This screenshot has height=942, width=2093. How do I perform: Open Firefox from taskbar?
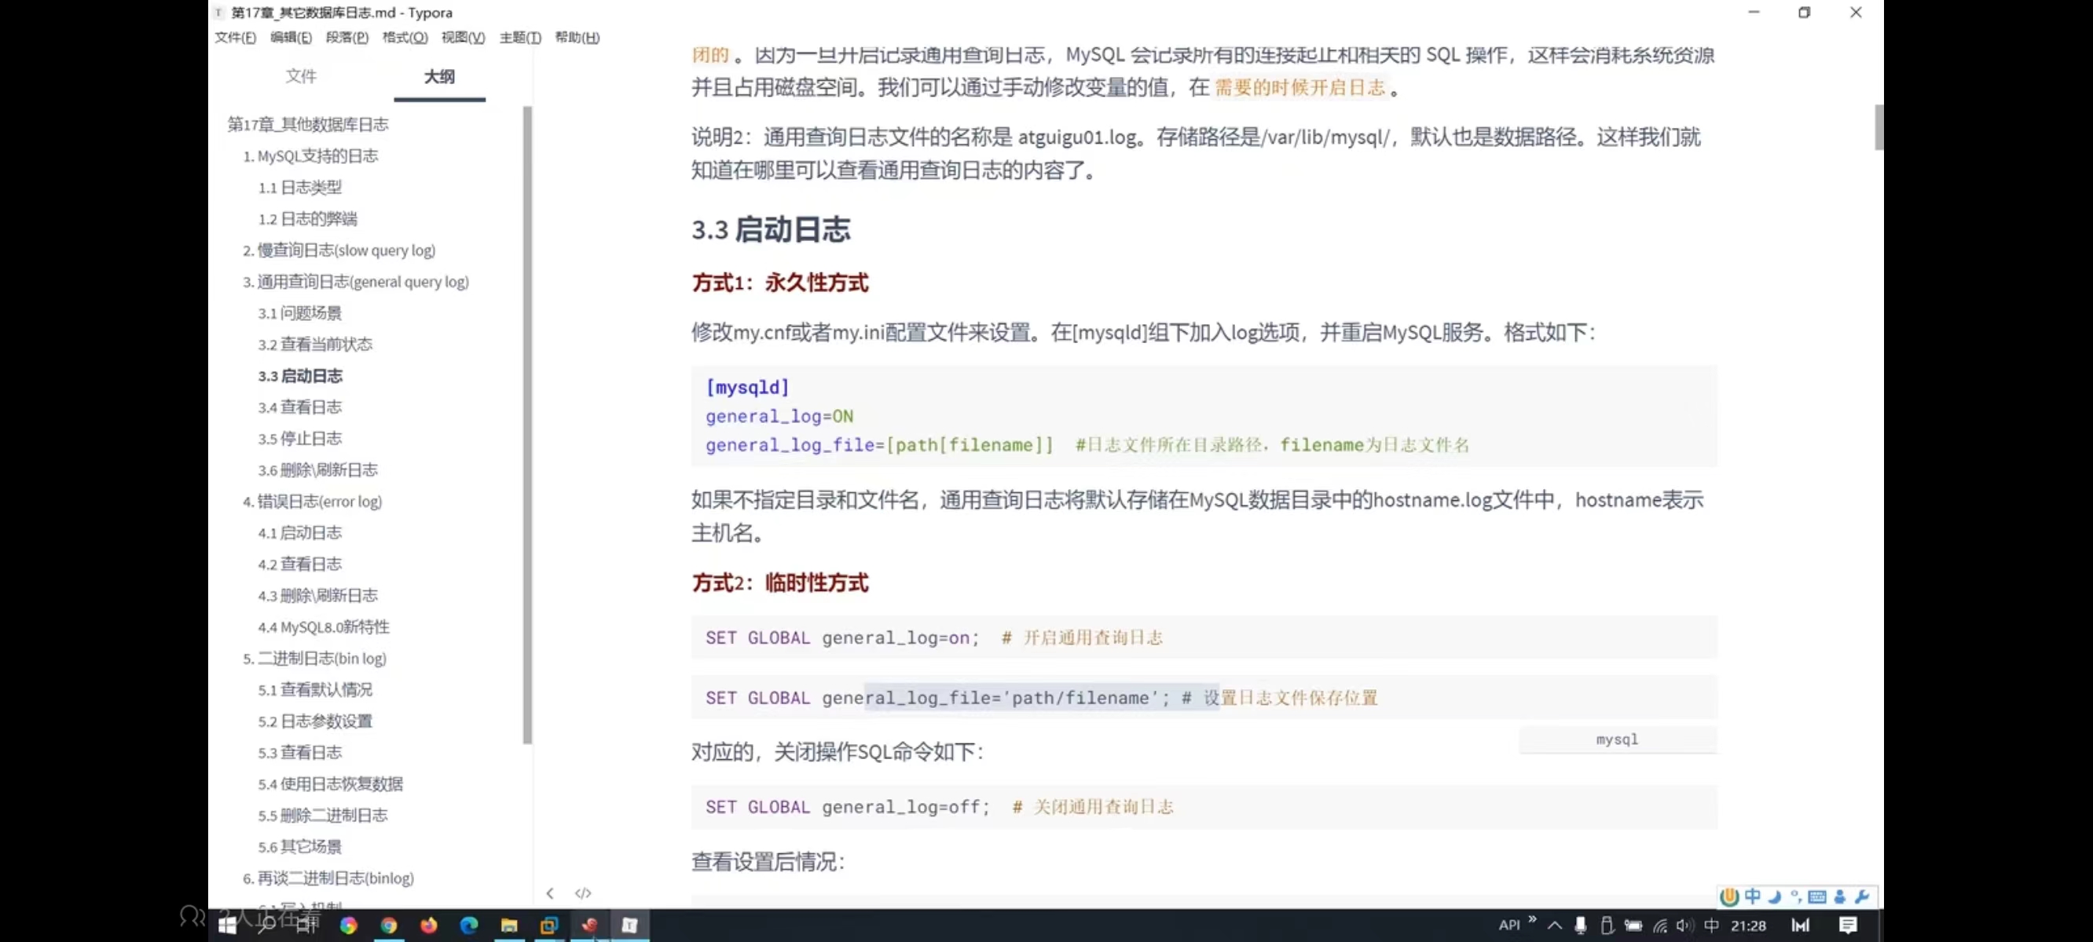(428, 925)
